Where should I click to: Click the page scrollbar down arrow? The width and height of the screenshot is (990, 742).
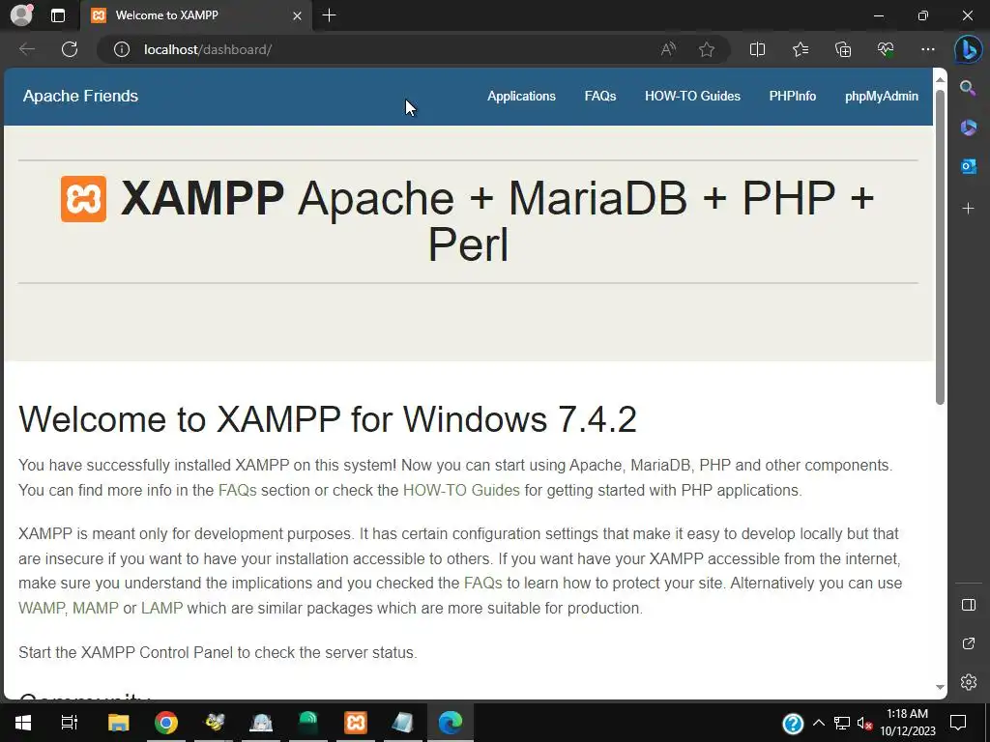pos(940,687)
